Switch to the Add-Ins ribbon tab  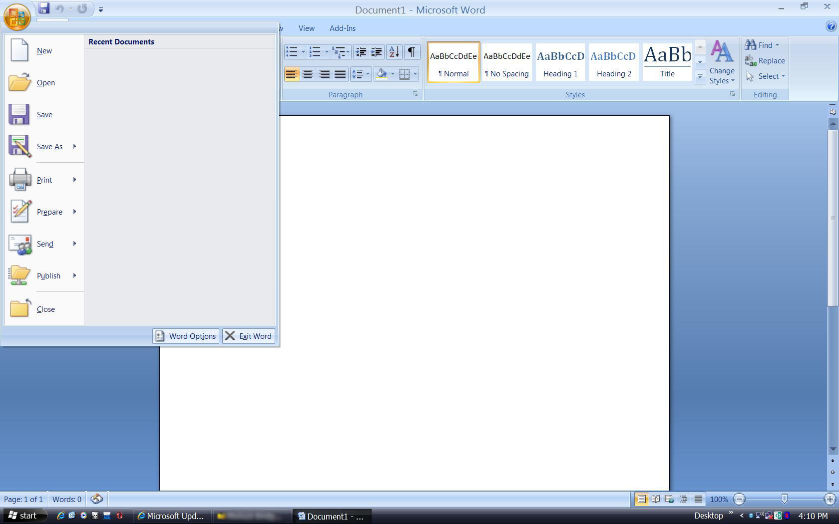coord(343,28)
